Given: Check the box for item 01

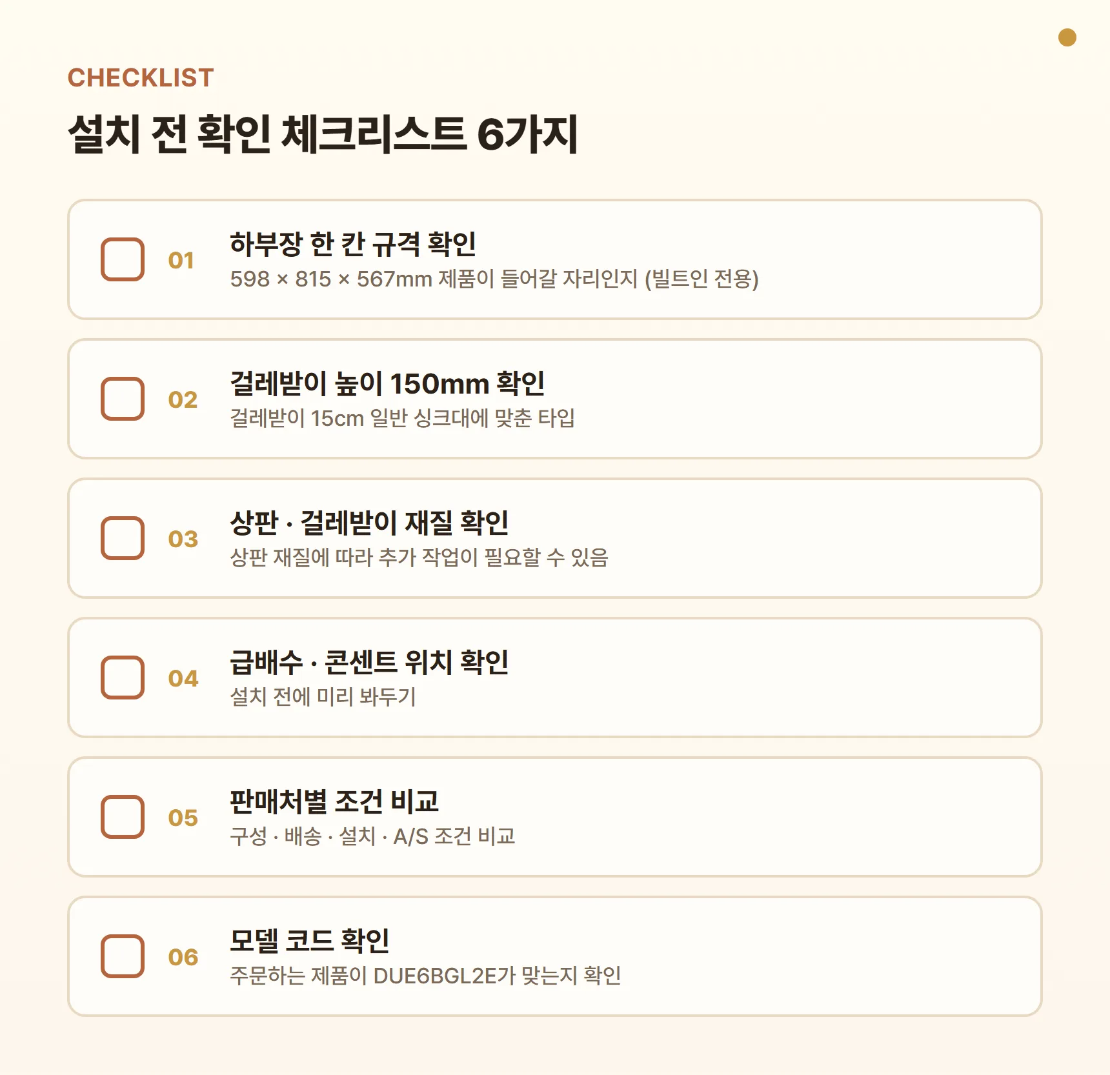Looking at the screenshot, I should pos(123,259).
